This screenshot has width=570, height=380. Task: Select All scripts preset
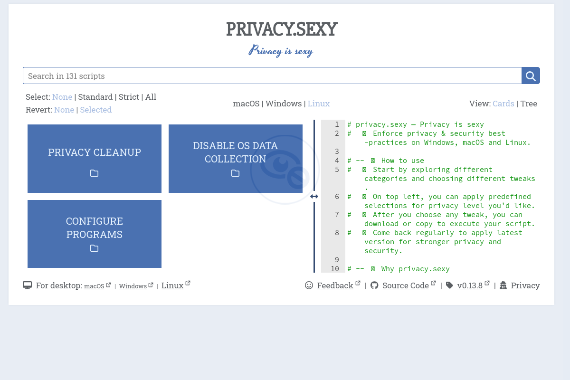(x=151, y=97)
